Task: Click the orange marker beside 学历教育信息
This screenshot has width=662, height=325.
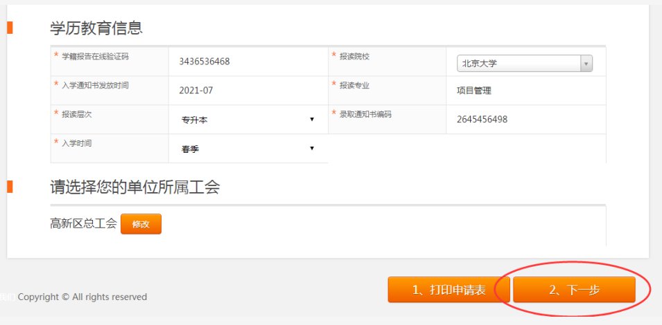Action: point(10,28)
